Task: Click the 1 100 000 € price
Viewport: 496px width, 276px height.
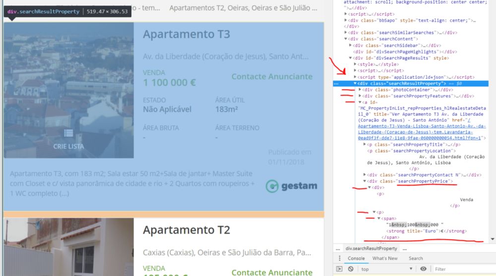Action: [x=169, y=83]
